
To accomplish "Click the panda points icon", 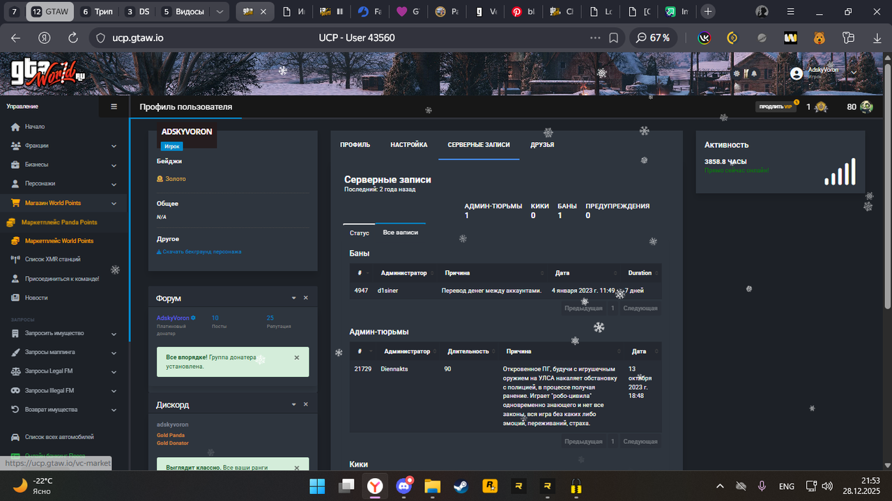I will point(866,107).
